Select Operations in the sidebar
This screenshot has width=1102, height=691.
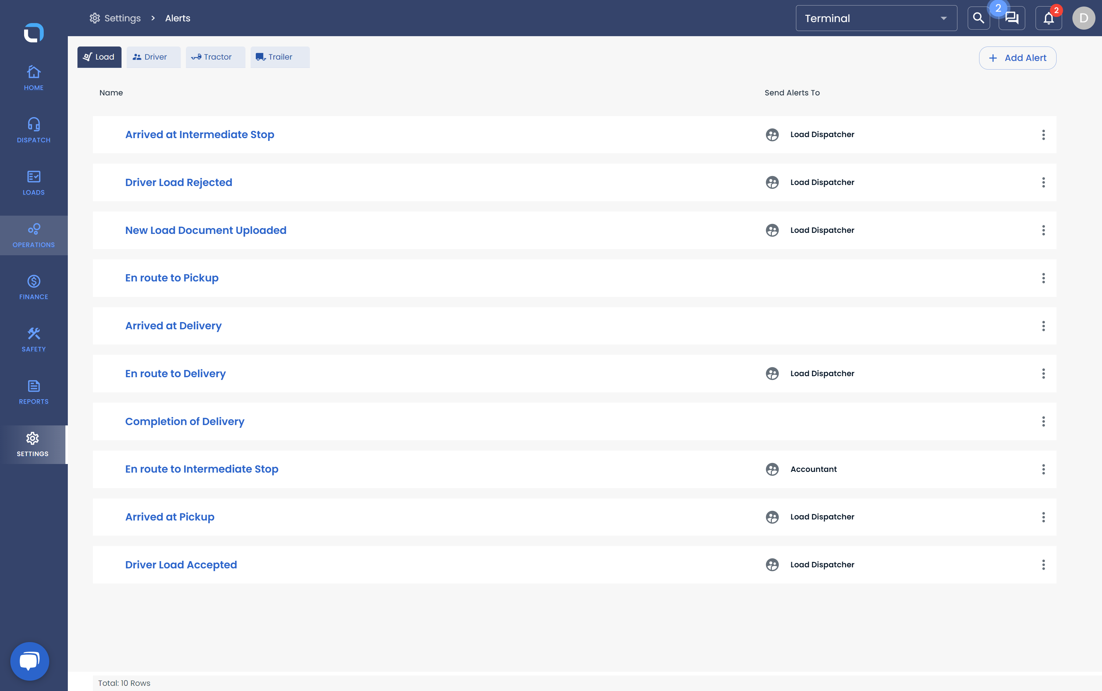(x=34, y=235)
